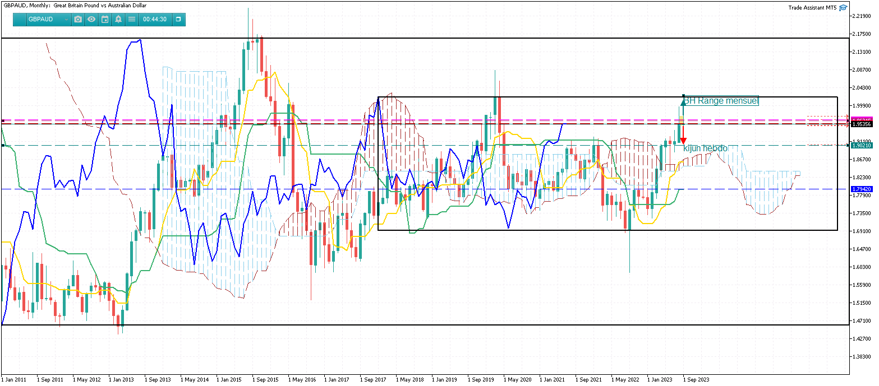Click the dropdown arrow next to GBPAUD

point(66,20)
